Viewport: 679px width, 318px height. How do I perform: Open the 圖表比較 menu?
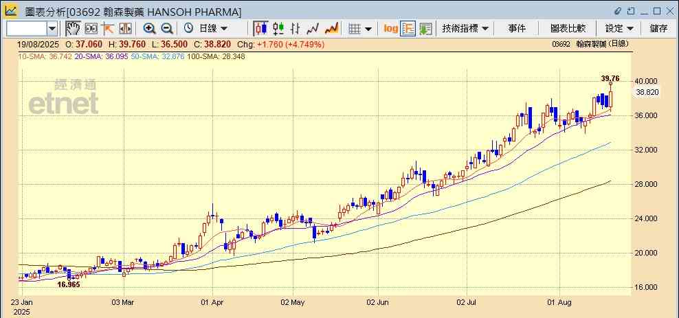pyautogui.click(x=568, y=29)
